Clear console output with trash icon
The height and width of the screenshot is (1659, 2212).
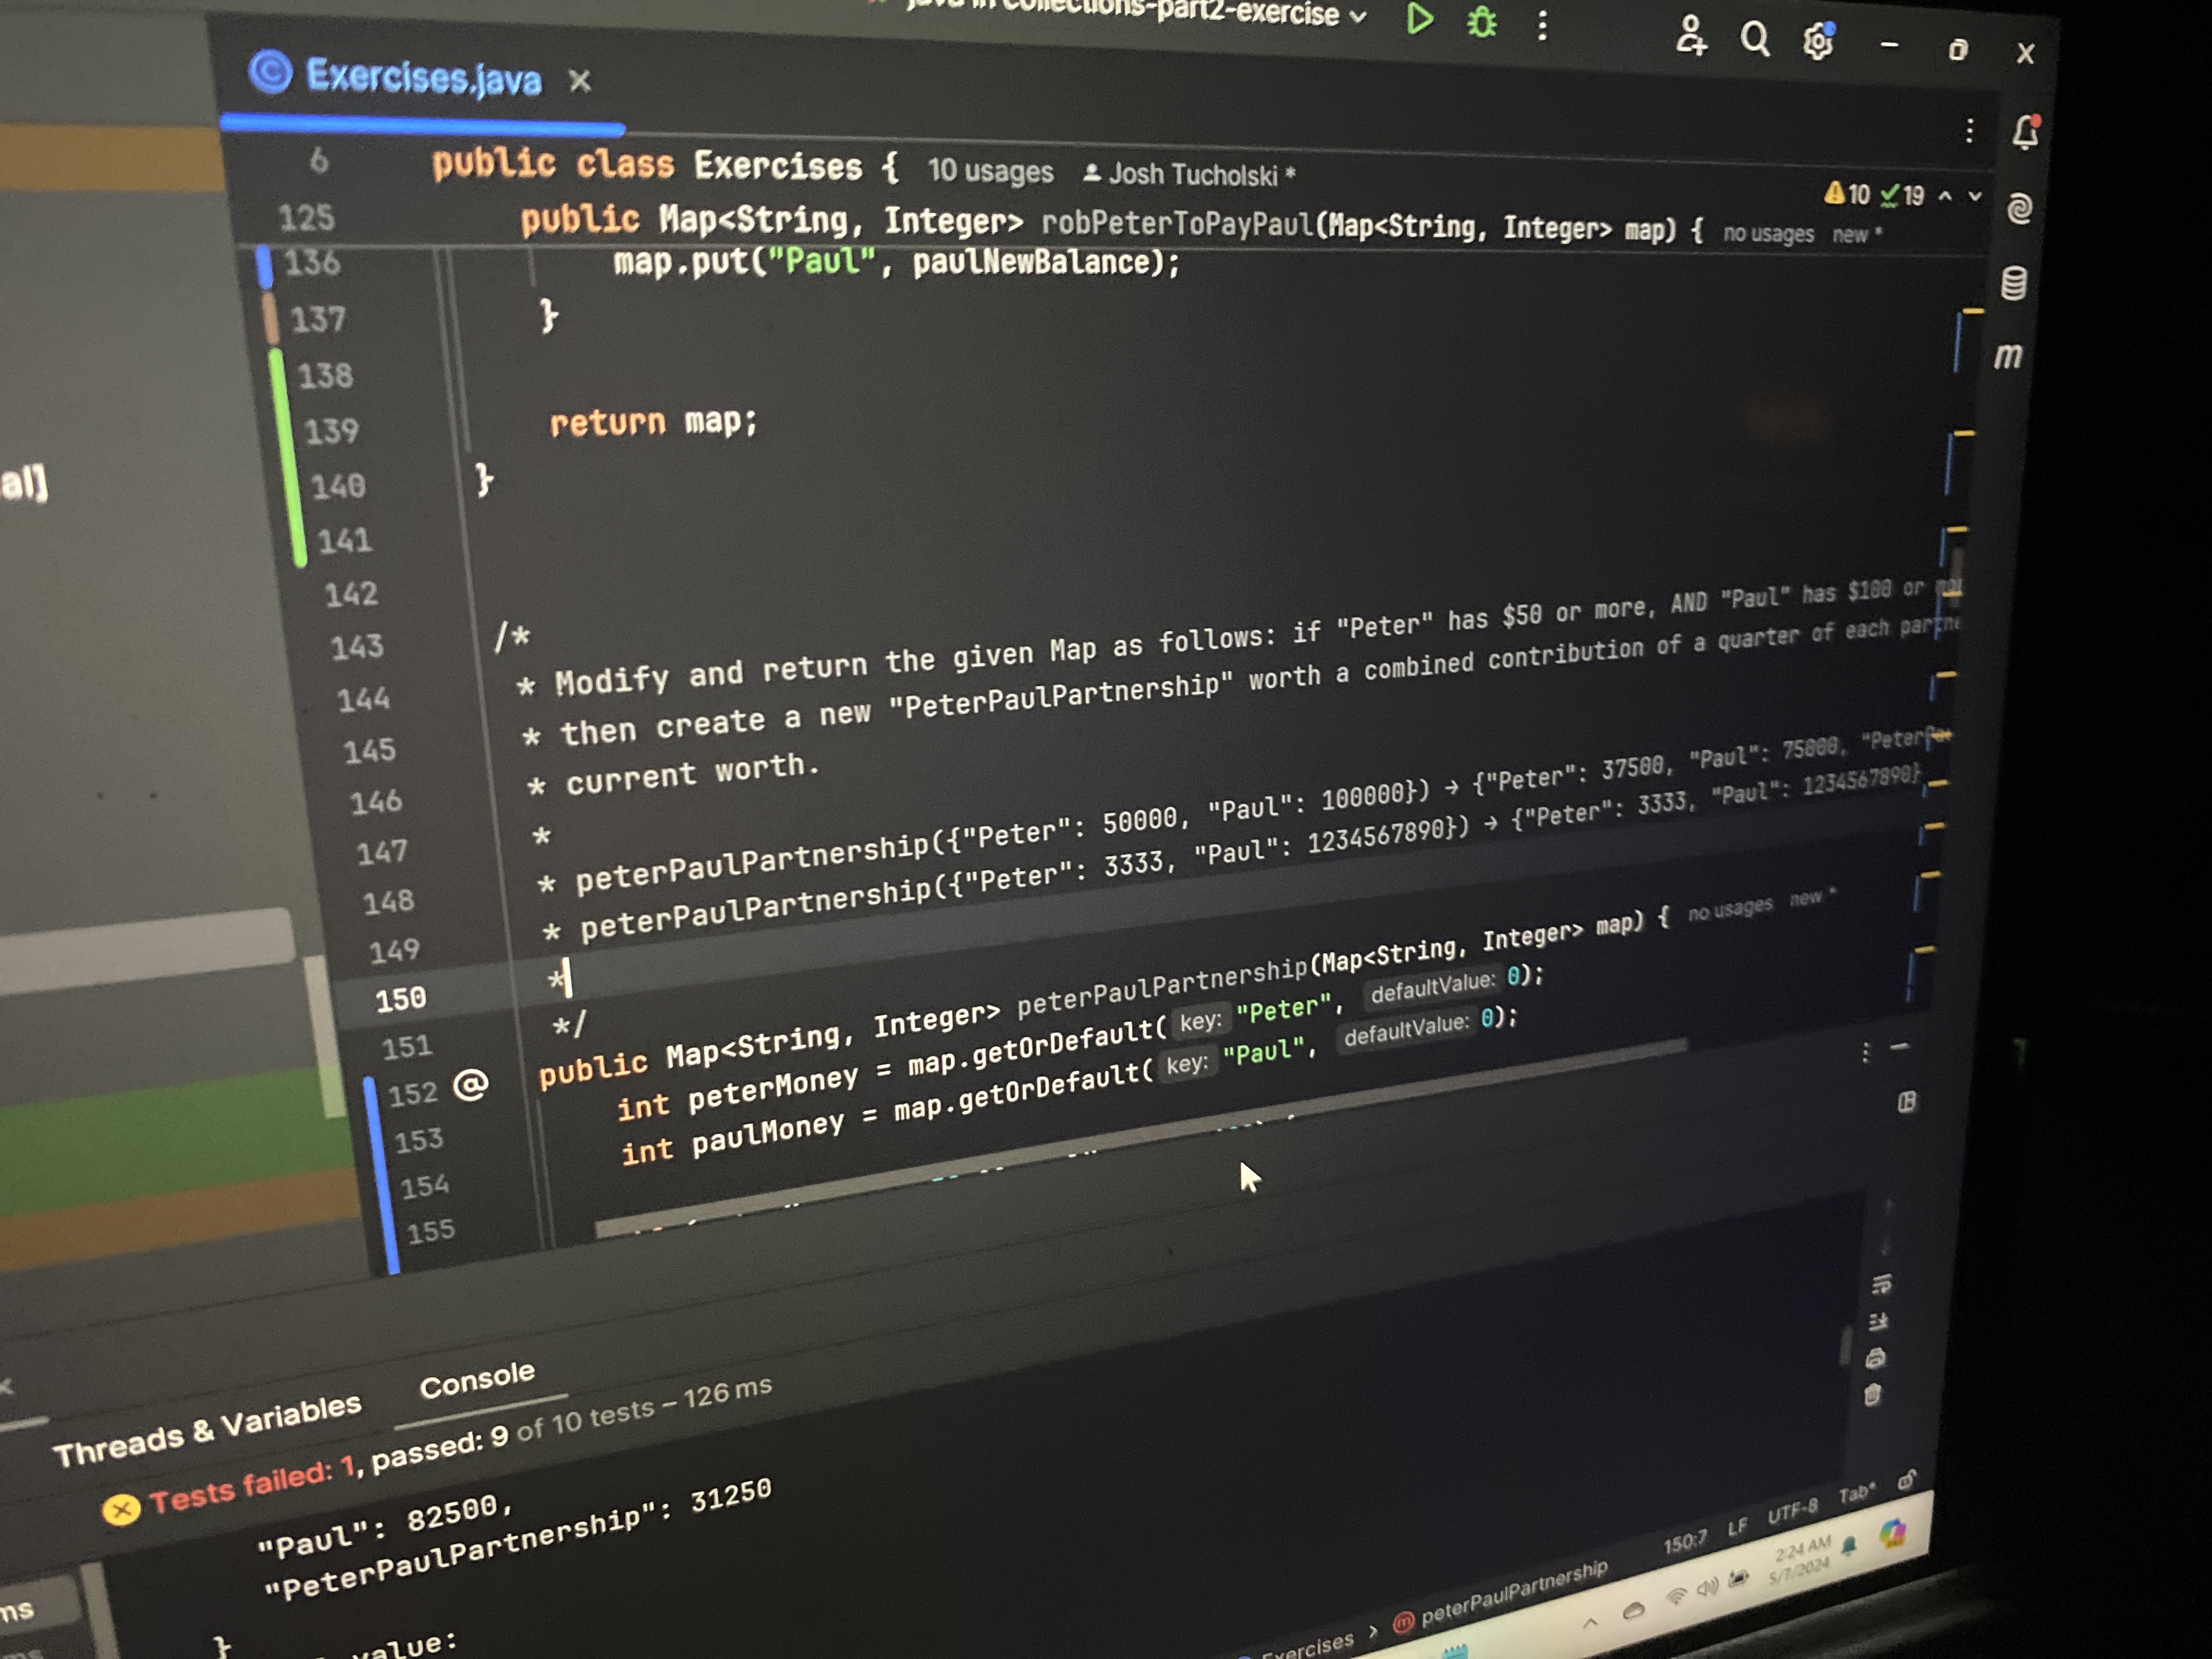[1872, 1395]
